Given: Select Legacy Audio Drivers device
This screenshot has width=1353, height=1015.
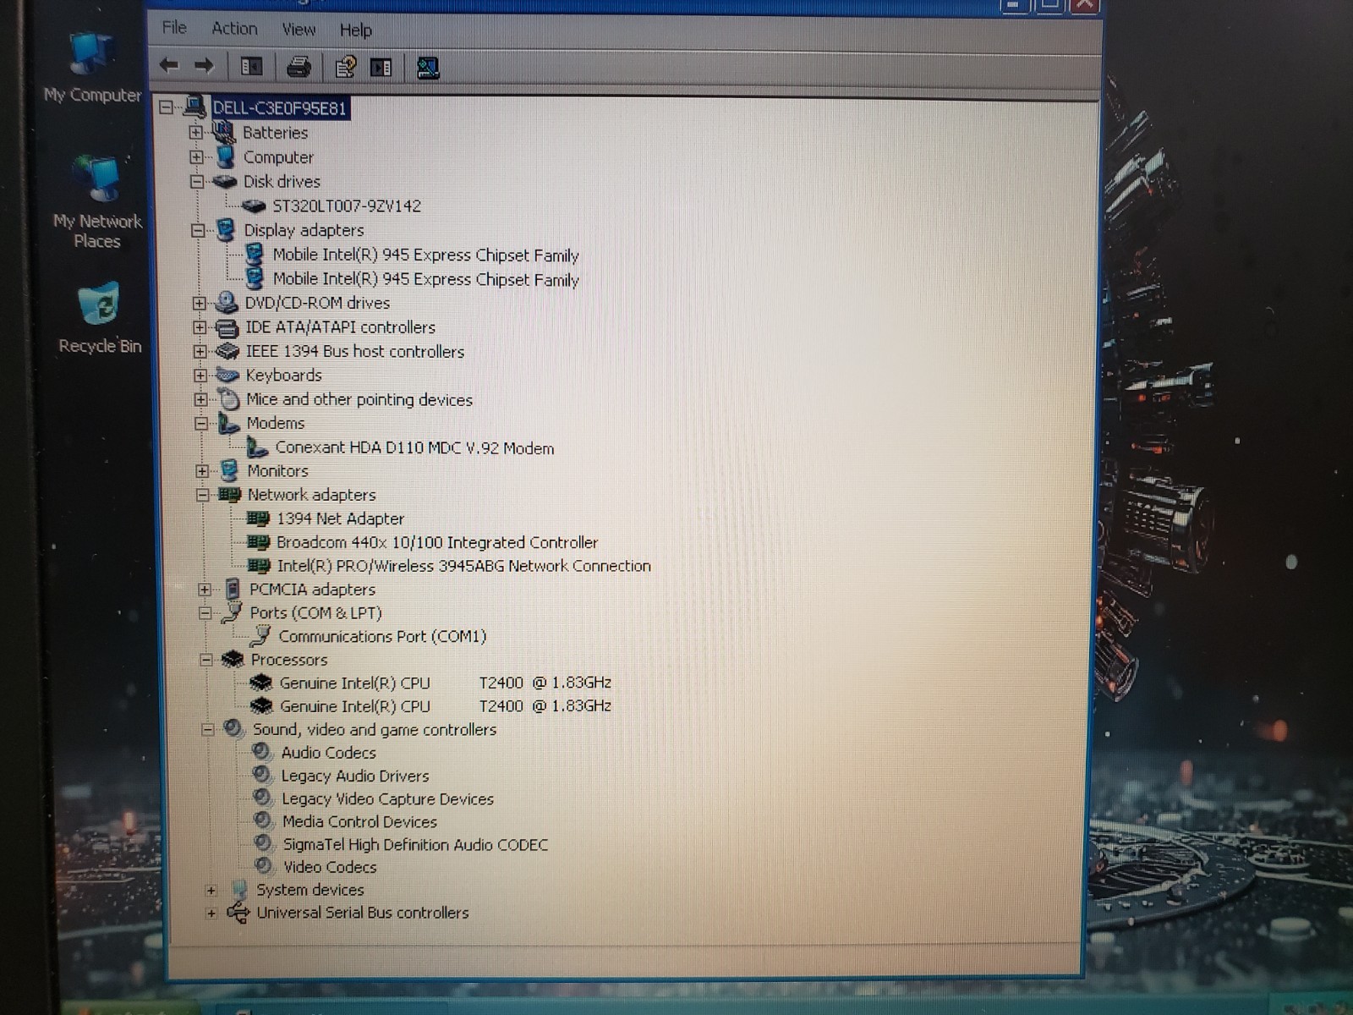Looking at the screenshot, I should click(x=355, y=776).
